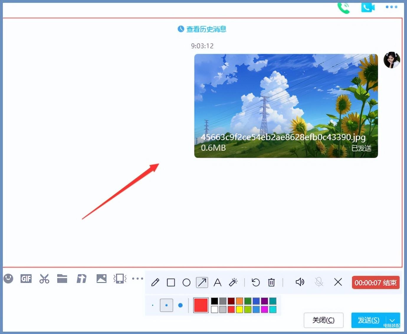The image size is (407, 334).
Task: Pick the dark gray color swatch
Action: [x=223, y=301]
